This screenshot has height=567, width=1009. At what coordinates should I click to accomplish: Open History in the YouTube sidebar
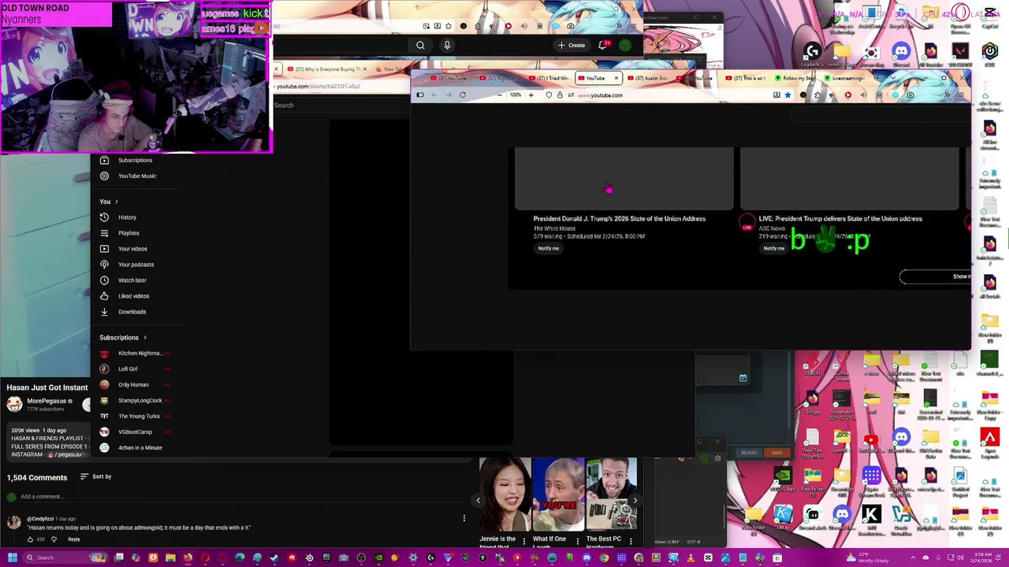coord(127,217)
